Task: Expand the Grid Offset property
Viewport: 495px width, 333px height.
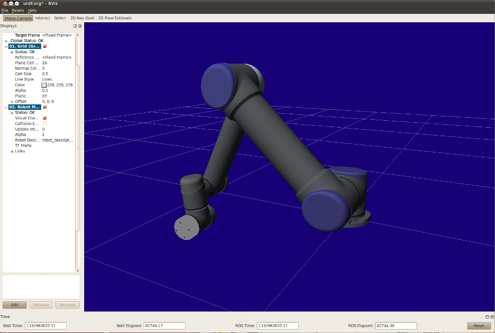Action: 12,101
